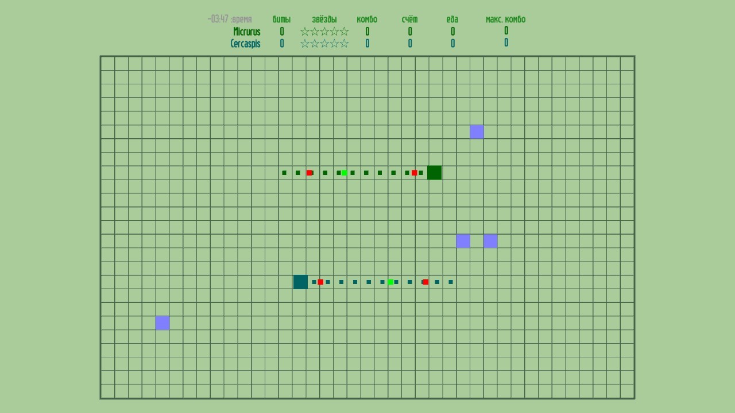The image size is (735, 413).
Task: Click the "счёт" score value for Micrurus
Action: click(410, 32)
